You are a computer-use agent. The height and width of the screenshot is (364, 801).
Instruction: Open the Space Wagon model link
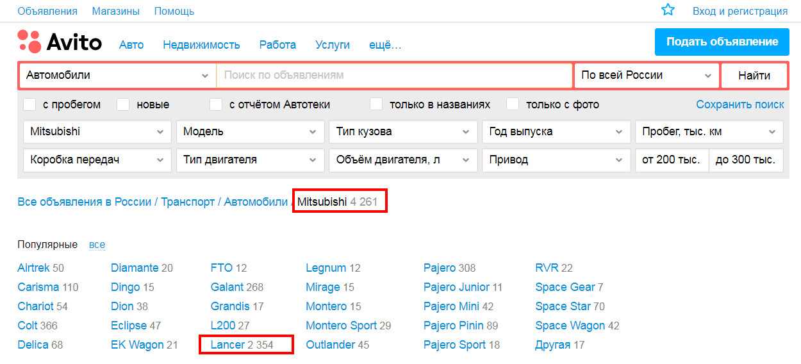pyautogui.click(x=570, y=326)
